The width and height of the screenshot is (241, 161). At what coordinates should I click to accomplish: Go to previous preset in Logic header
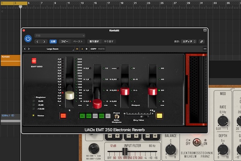37,41
